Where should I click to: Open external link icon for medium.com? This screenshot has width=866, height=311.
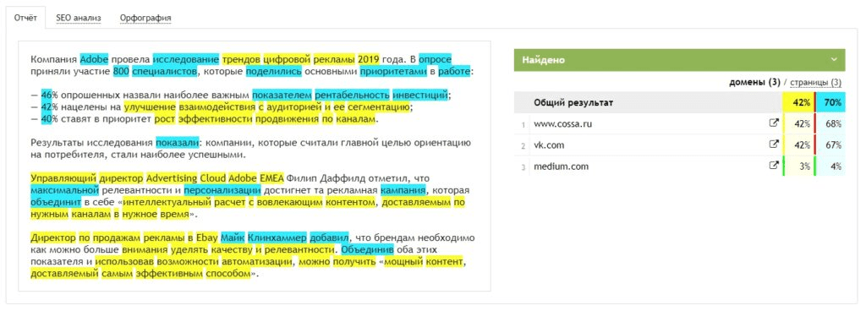click(x=774, y=166)
